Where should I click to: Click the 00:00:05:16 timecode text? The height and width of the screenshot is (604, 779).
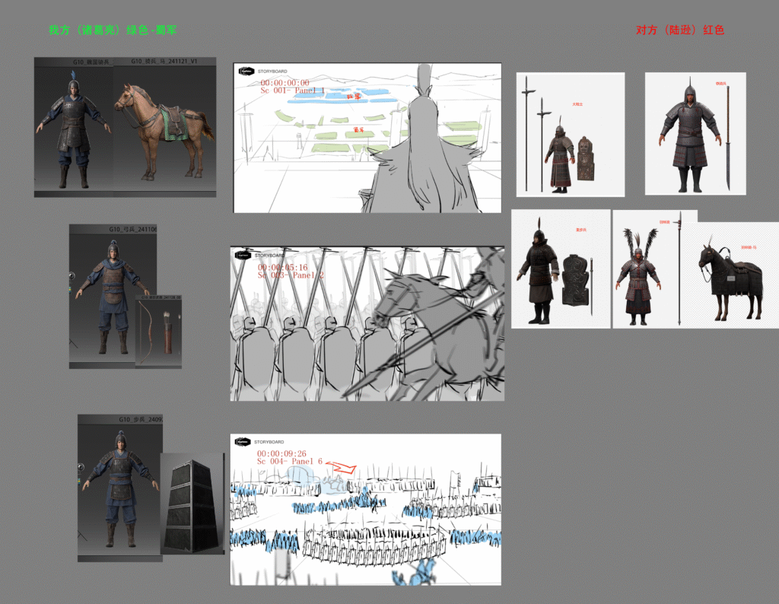[282, 268]
